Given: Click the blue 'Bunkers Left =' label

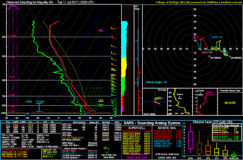Looking at the screenshot, I should 69,153.
